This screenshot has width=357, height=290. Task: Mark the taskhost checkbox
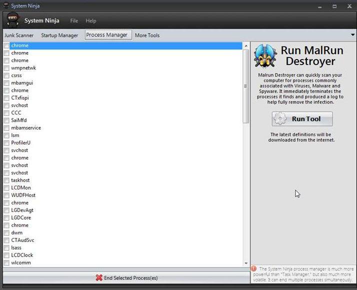[6, 180]
